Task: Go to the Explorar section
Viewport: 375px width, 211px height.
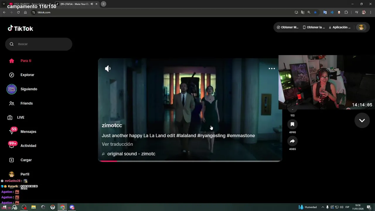Action: [x=27, y=75]
